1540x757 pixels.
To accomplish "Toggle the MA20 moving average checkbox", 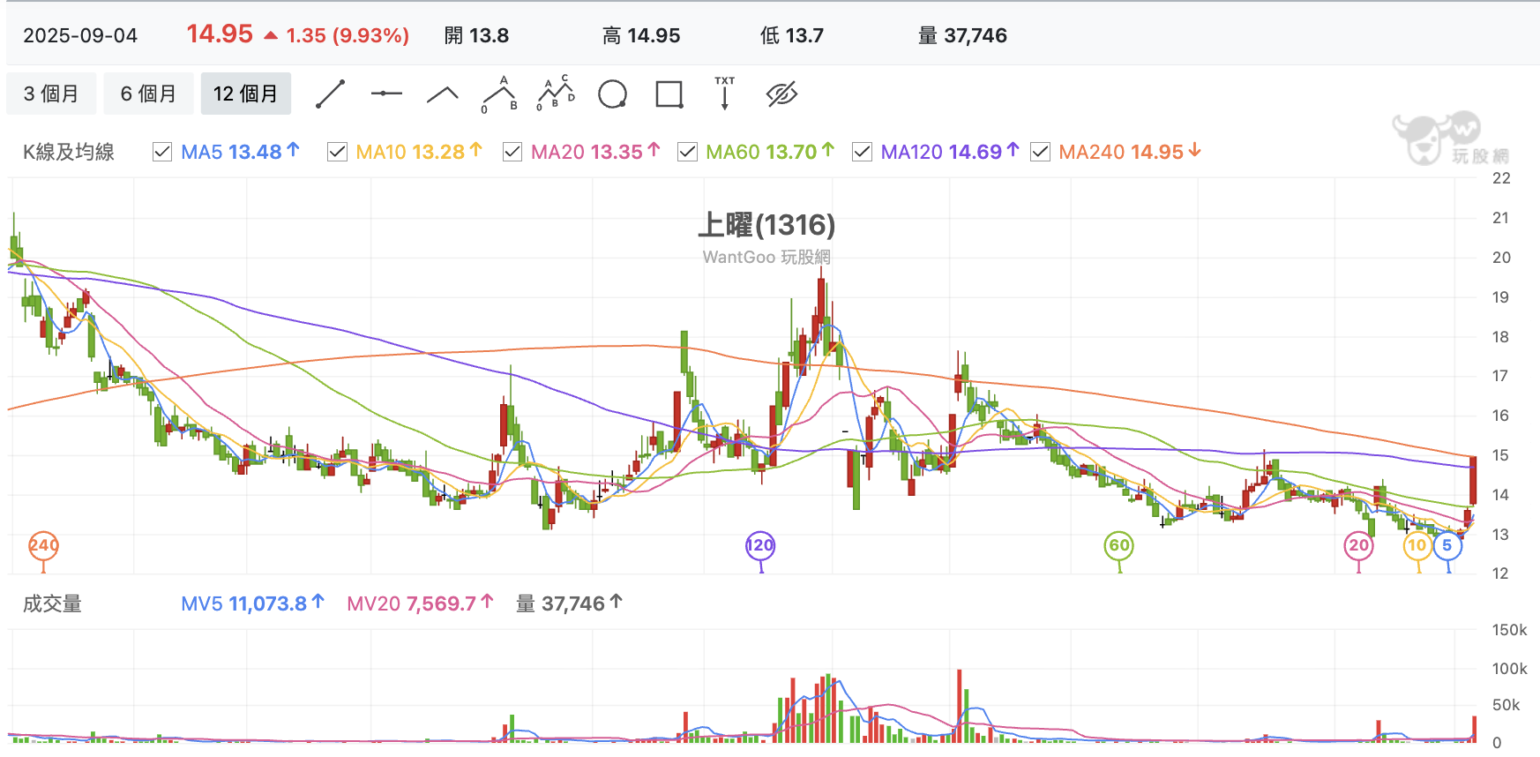I will [512, 152].
